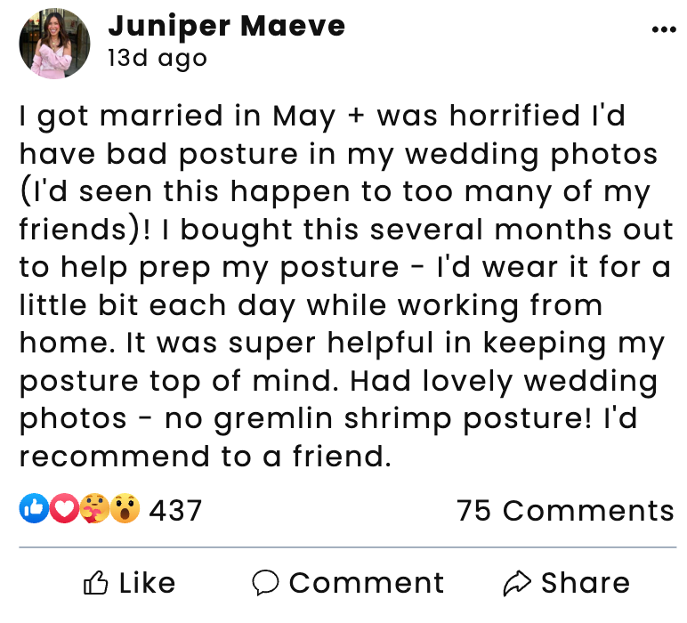Click the 'recommend to a friend' line
This screenshot has width=687, height=623.
click(205, 457)
